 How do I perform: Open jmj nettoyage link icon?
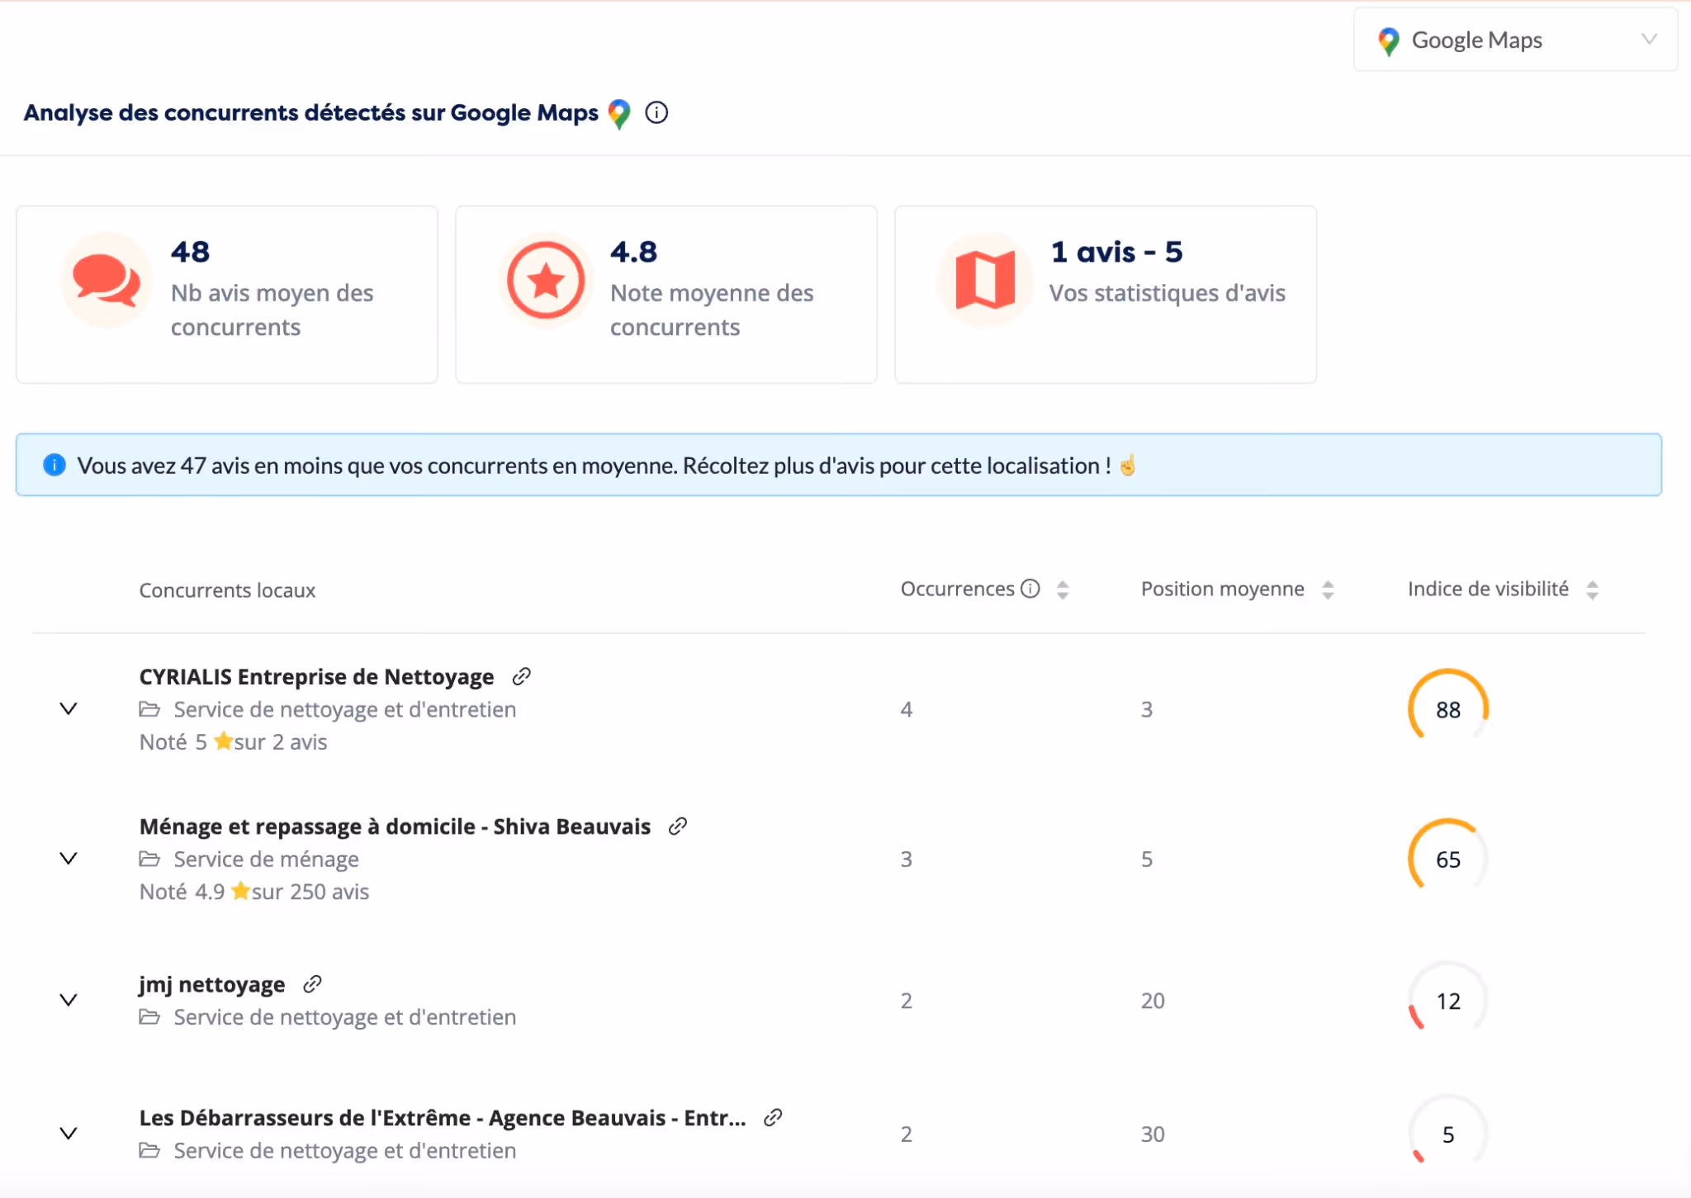point(312,984)
